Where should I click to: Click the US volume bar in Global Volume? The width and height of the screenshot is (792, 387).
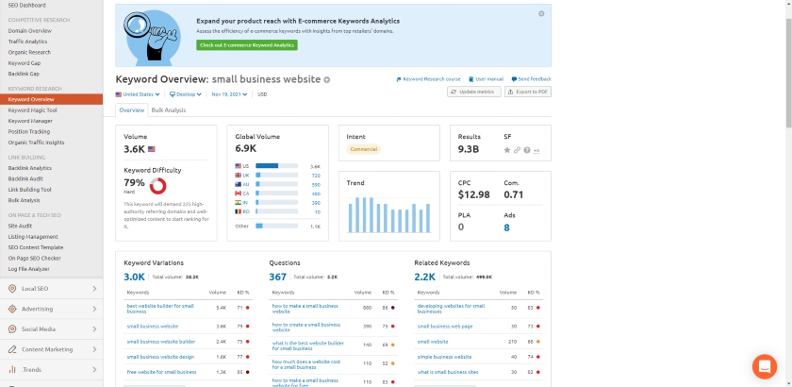[277, 166]
